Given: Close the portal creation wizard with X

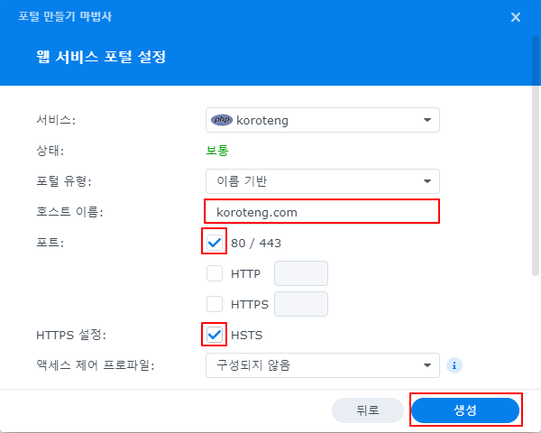Looking at the screenshot, I should coord(516,17).
